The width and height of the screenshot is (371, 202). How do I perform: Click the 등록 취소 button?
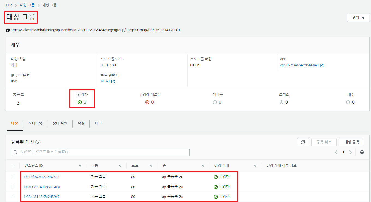pyautogui.click(x=324, y=142)
